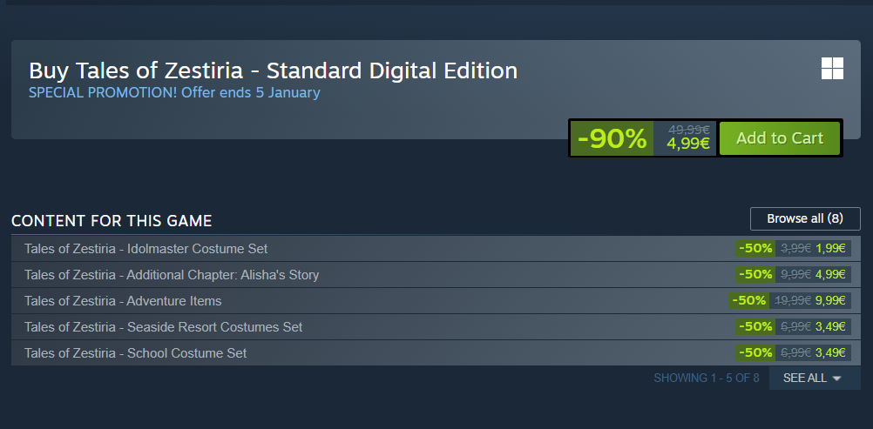The image size is (873, 429).
Task: Expand the SEE ALL dropdown arrow
Action: [836, 379]
